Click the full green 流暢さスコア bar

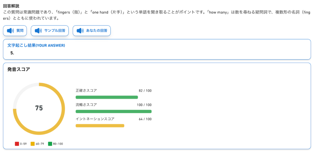pyautogui.click(x=113, y=111)
